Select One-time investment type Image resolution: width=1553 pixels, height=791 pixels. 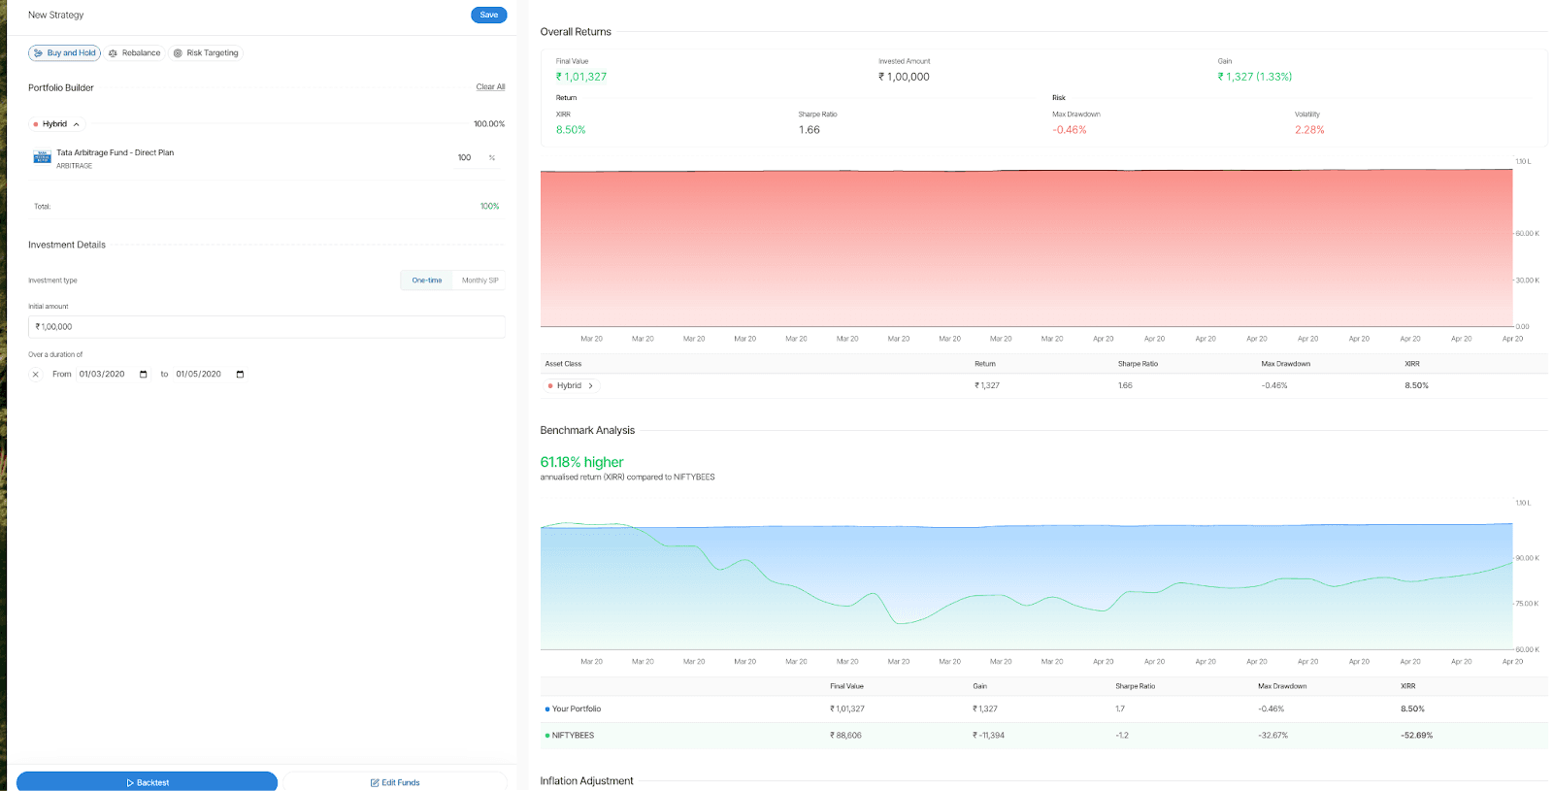(426, 280)
